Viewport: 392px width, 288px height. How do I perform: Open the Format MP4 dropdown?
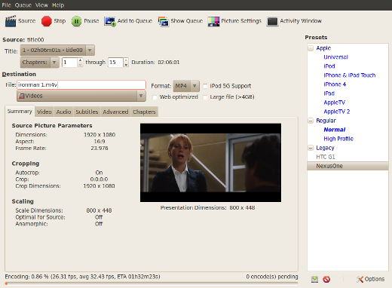[186, 86]
